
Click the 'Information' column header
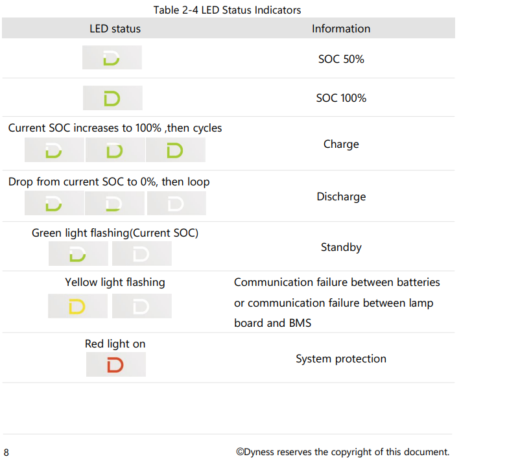341,29
